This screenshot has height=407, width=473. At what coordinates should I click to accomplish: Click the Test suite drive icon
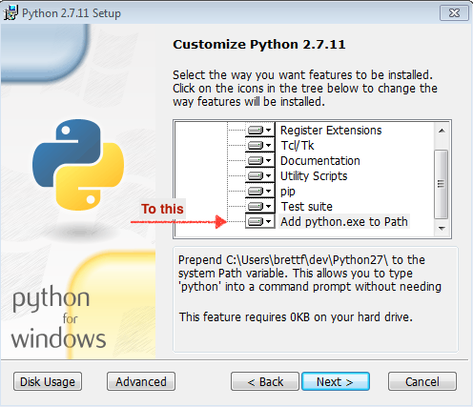point(256,207)
